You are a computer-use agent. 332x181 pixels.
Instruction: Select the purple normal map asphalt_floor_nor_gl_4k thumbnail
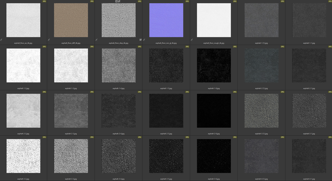click(x=166, y=20)
